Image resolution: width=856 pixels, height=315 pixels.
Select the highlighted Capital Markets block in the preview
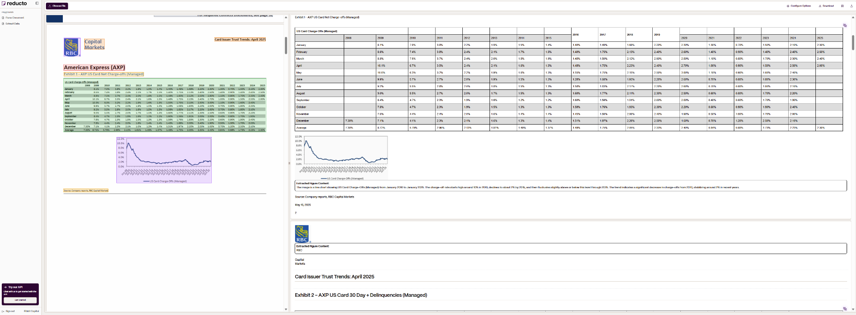tap(95, 44)
